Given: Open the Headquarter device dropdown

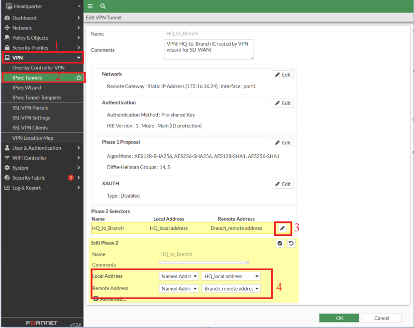Looking at the screenshot, I should point(79,6).
